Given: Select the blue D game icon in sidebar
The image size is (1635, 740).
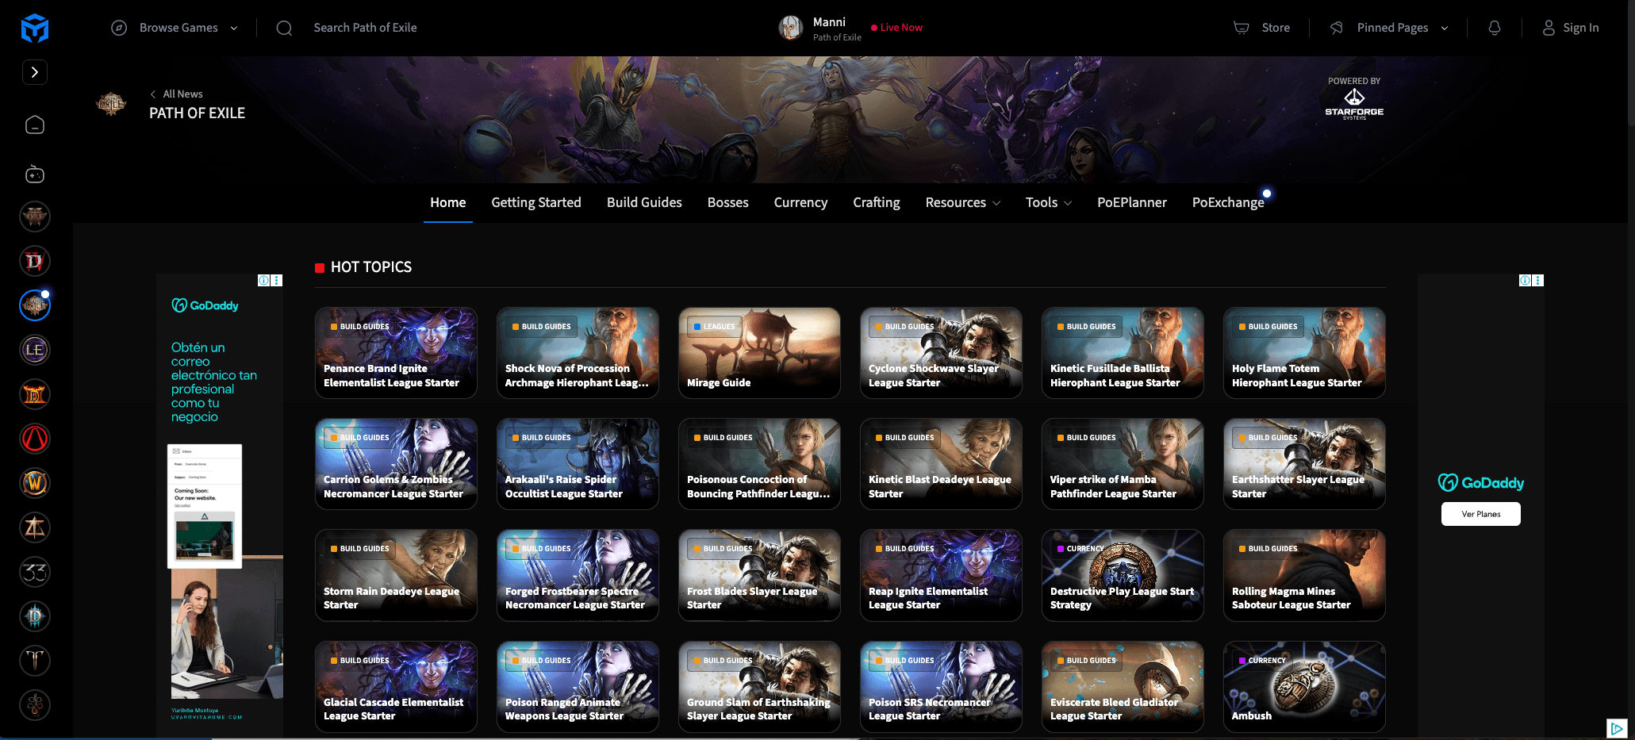Looking at the screenshot, I should pos(35,616).
